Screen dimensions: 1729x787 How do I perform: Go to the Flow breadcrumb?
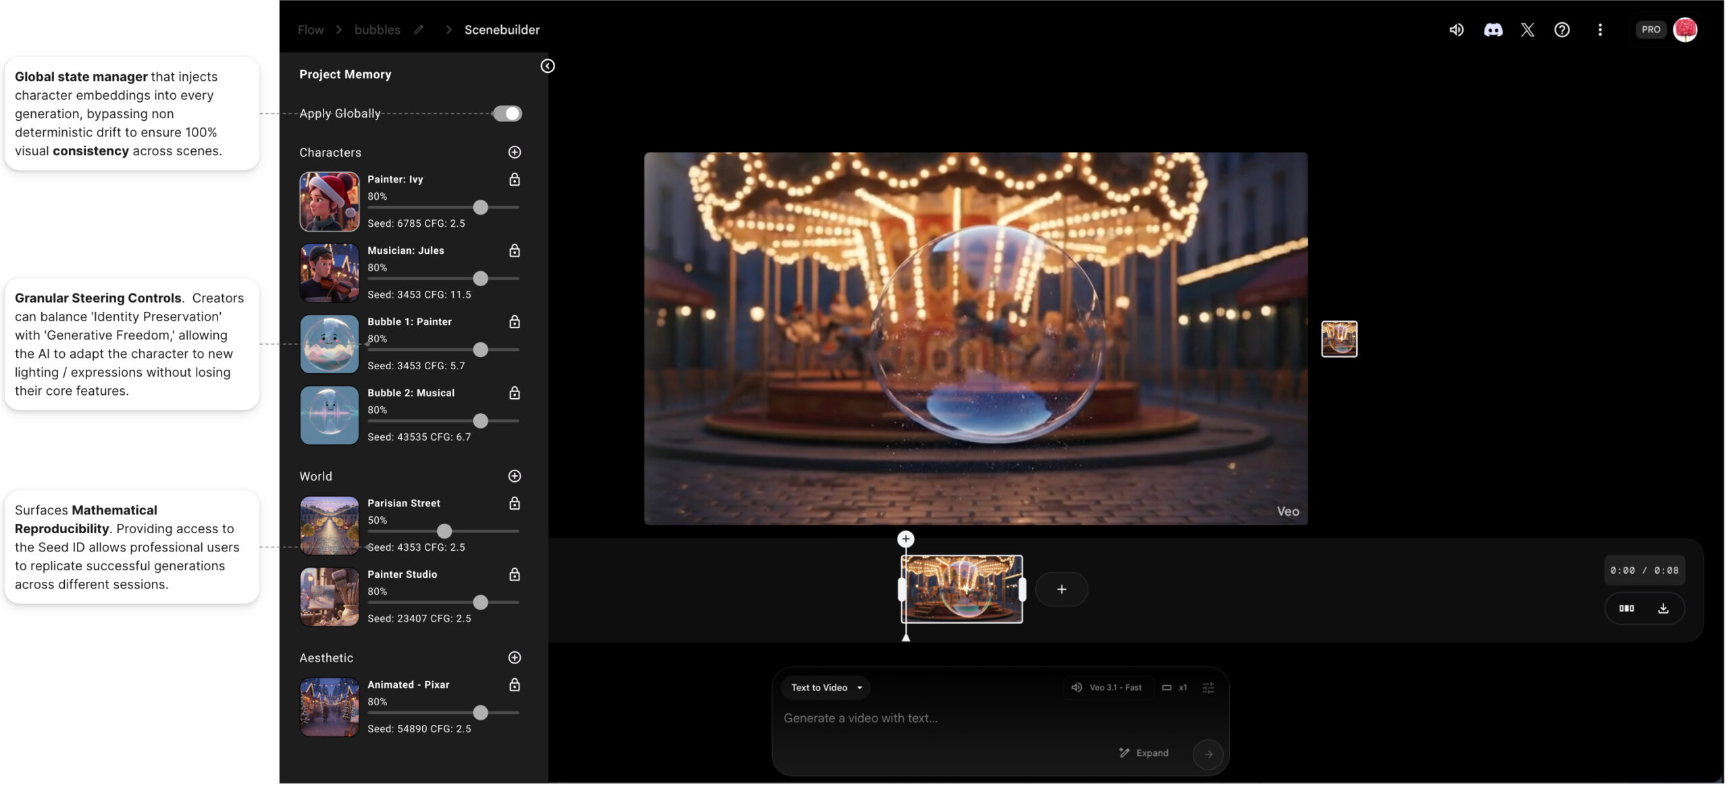311,30
